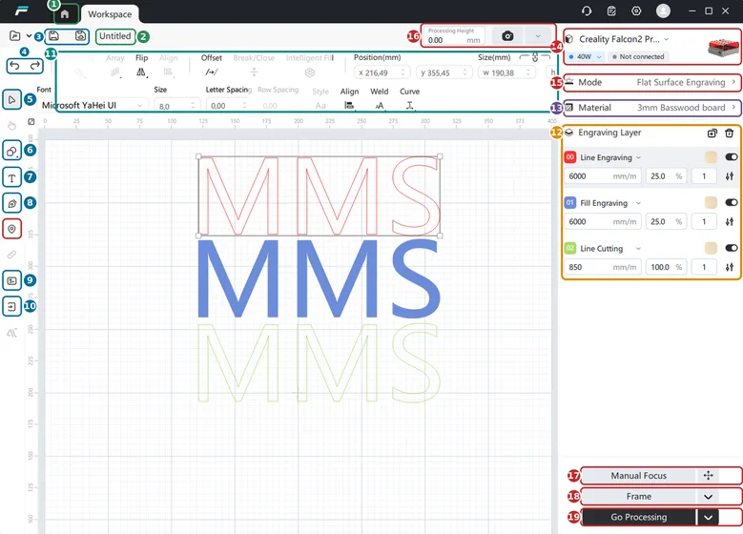Toggle the Line Engraving layer switch

(x=732, y=156)
